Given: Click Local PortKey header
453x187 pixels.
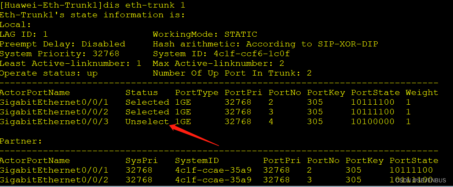Looking at the screenshot, I should [326, 92].
